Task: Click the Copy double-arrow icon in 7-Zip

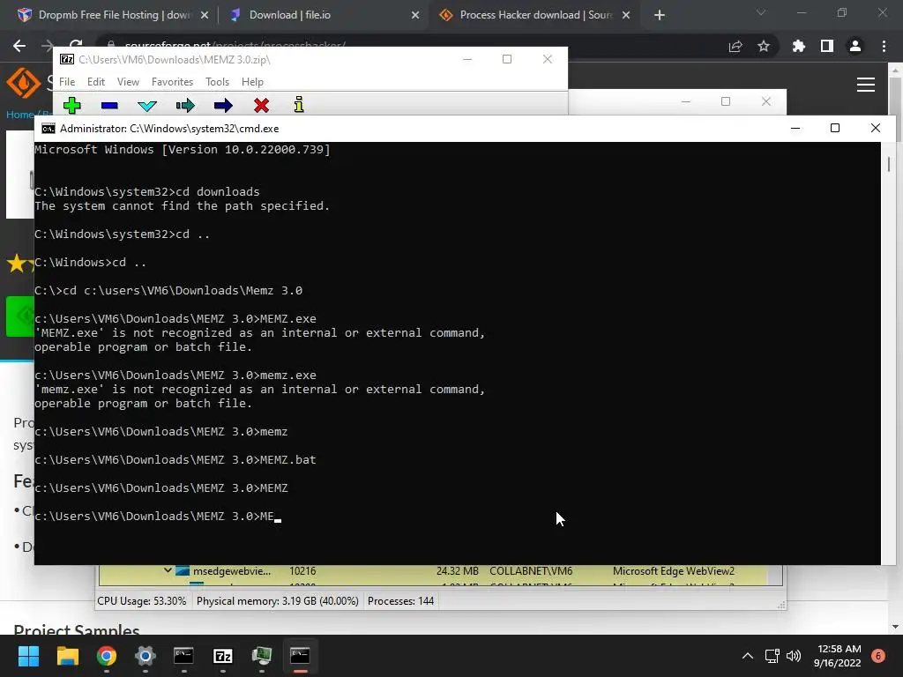Action: point(185,106)
